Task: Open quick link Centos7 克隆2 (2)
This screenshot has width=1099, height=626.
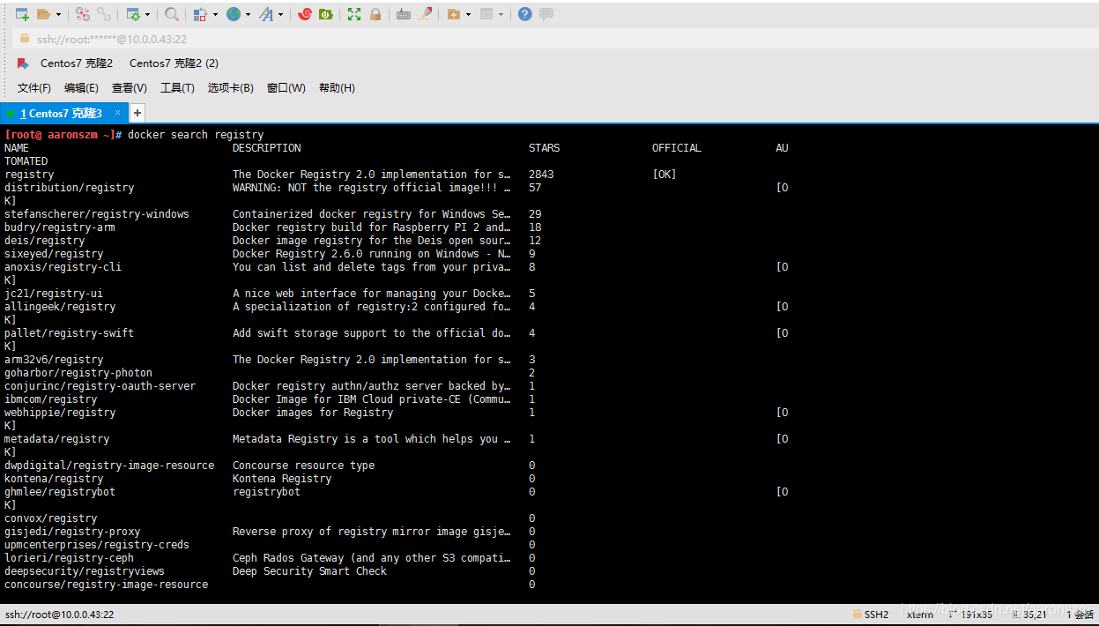Action: click(x=174, y=63)
